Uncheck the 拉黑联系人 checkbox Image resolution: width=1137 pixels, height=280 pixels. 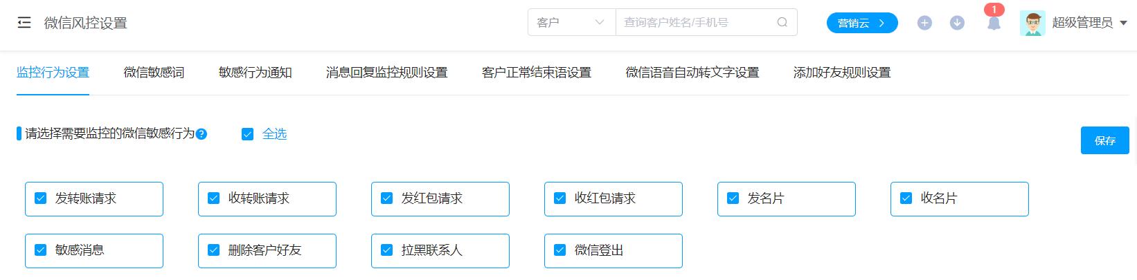[x=387, y=250]
